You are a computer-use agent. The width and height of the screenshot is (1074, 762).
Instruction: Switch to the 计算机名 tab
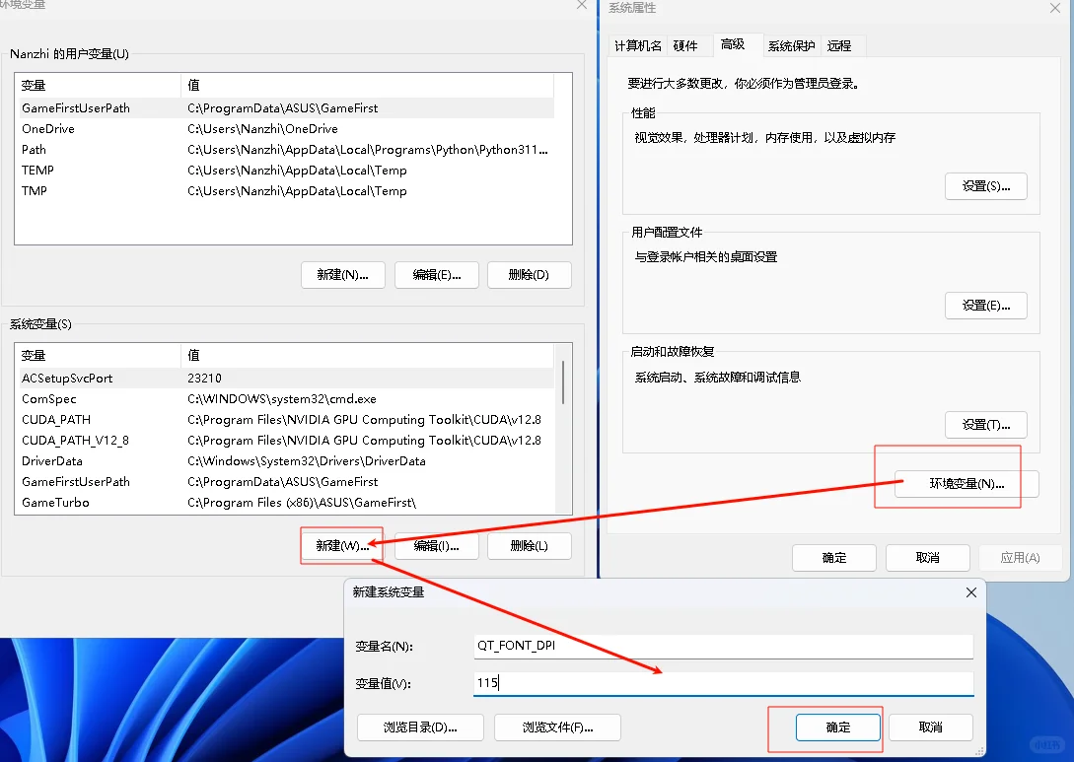(637, 45)
